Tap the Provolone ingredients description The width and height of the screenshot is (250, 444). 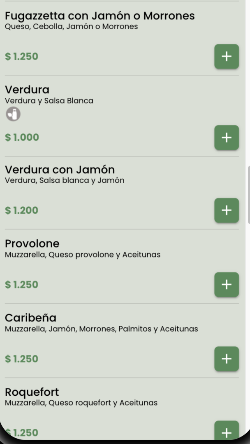click(x=83, y=255)
